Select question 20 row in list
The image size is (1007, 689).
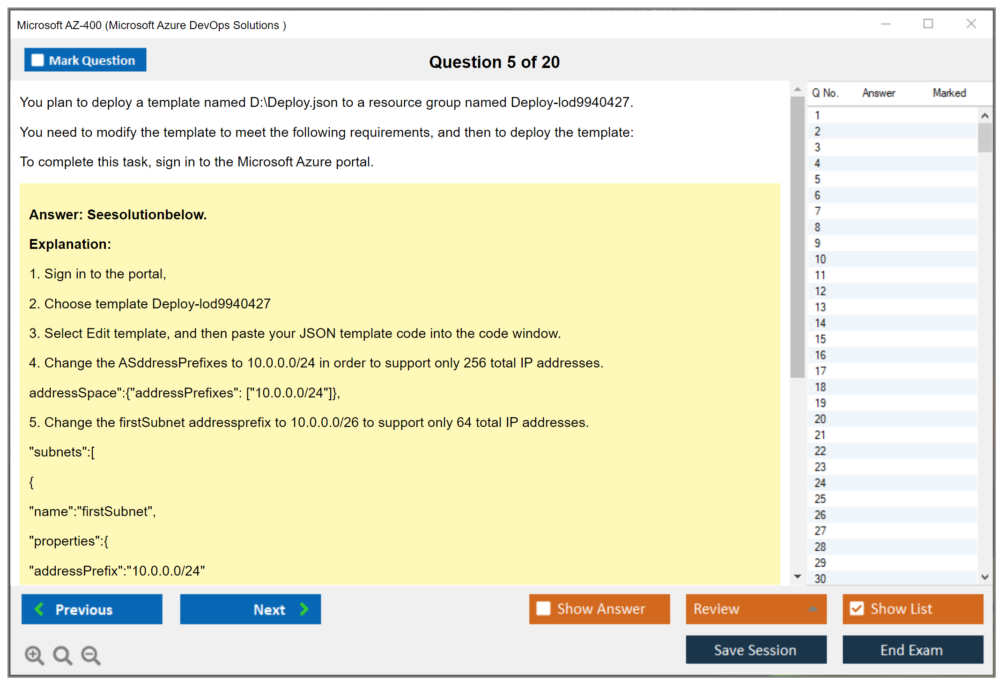(820, 419)
